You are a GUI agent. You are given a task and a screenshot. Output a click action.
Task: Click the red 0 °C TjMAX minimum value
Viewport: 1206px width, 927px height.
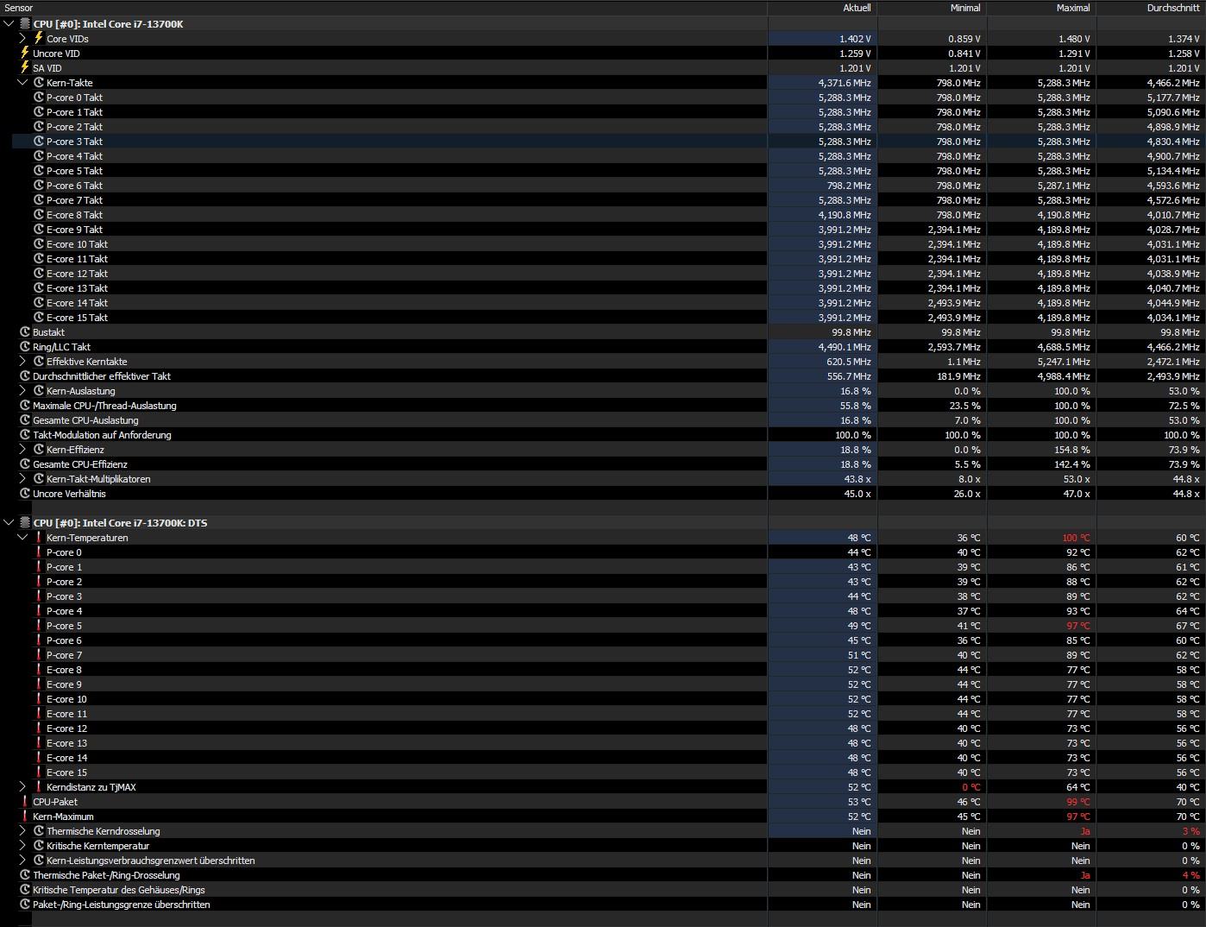971,787
